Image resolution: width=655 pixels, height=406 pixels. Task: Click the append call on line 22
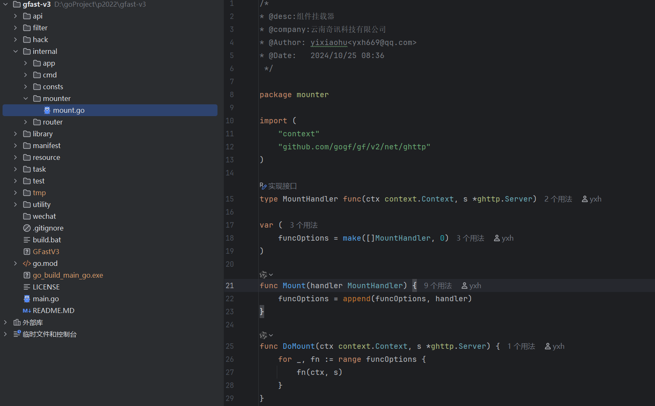[x=357, y=299]
